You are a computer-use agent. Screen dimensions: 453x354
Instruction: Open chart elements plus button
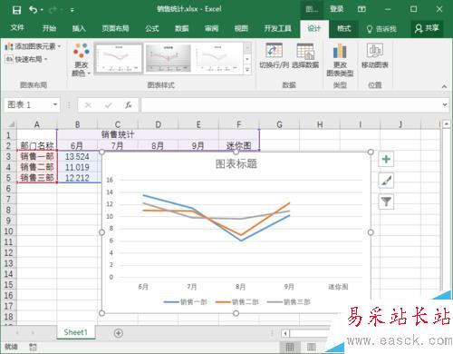click(386, 159)
